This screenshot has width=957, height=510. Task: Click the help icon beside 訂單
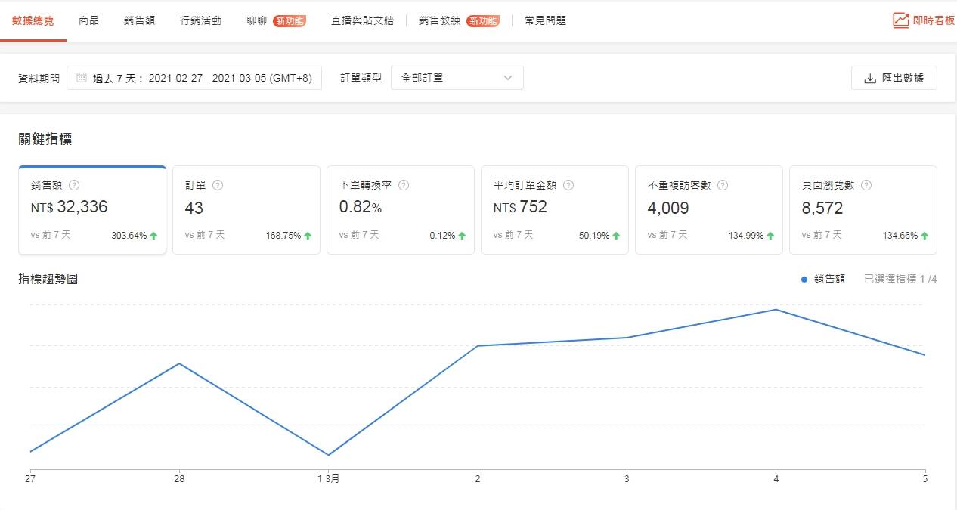(x=218, y=185)
